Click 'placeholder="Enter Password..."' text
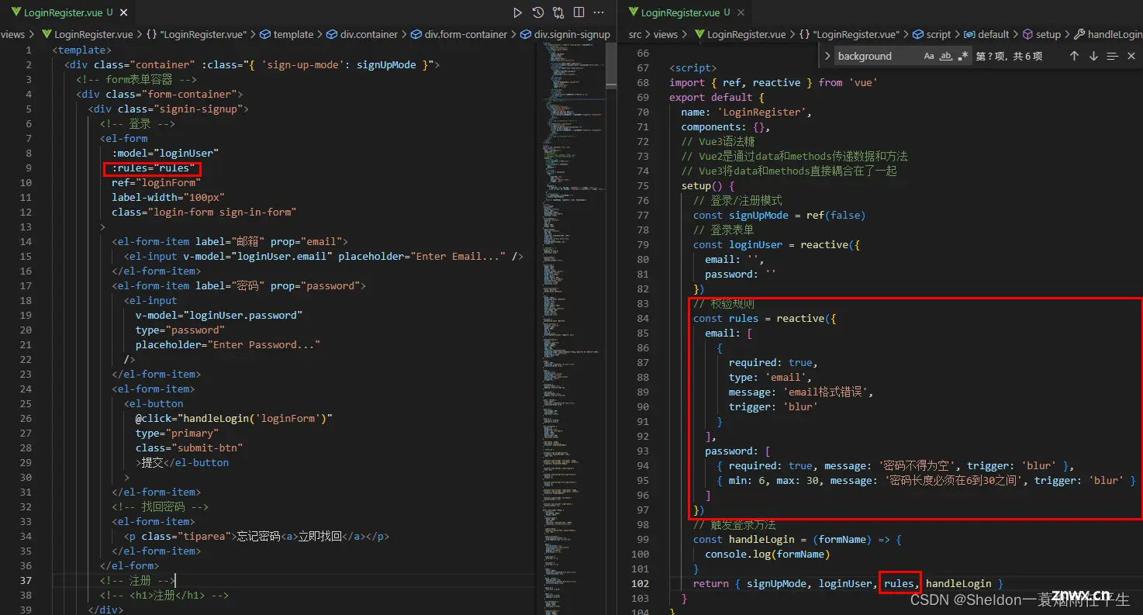The image size is (1143, 615). point(228,344)
